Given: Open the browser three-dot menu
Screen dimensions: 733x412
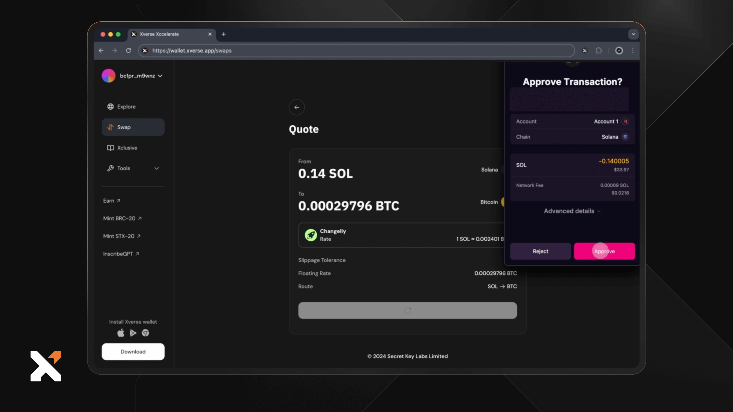Looking at the screenshot, I should 632,51.
